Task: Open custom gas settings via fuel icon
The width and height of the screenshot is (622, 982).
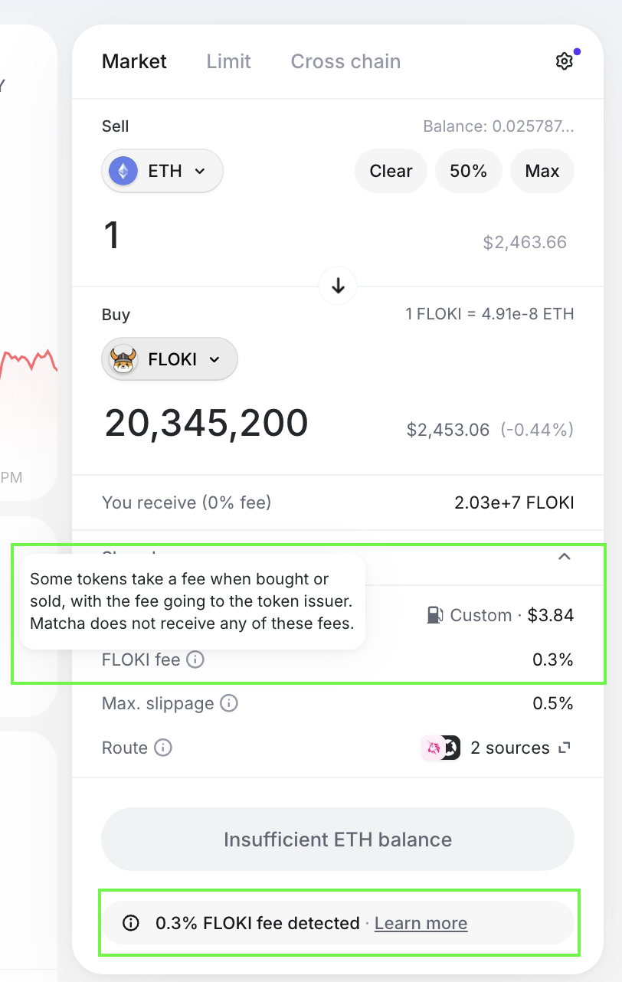Action: point(434,614)
